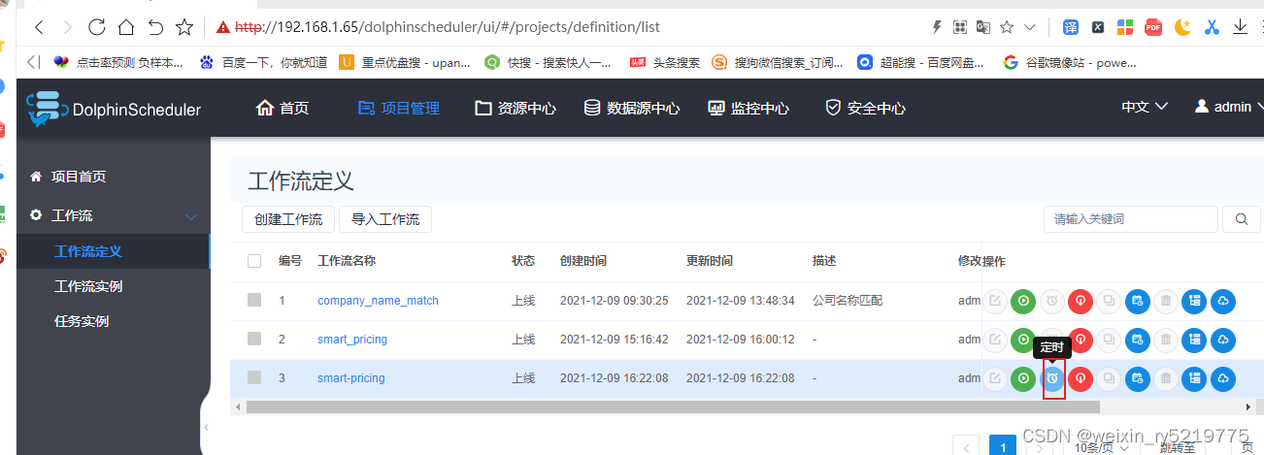Collapse the 工作流 sidebar section
This screenshot has height=455, width=1264.
191,215
